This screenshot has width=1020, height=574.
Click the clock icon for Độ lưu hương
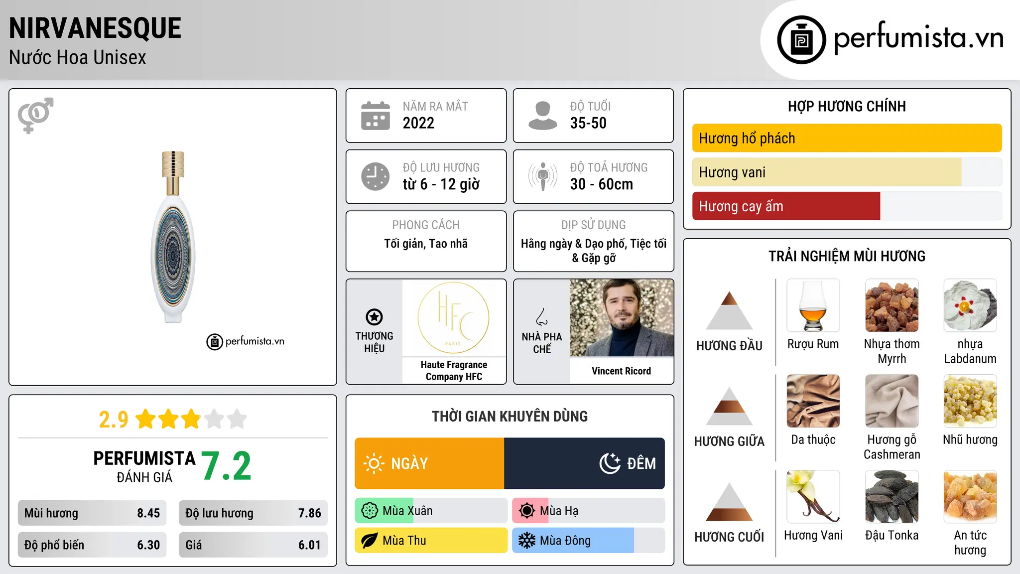tap(376, 176)
